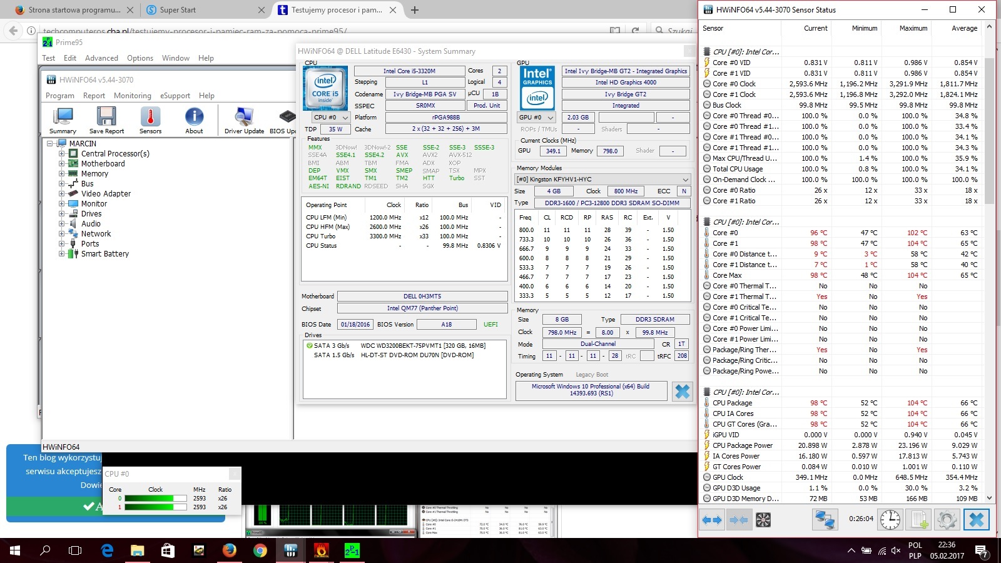Click the muted volume tray icon
The height and width of the screenshot is (563, 1001).
pyautogui.click(x=896, y=550)
